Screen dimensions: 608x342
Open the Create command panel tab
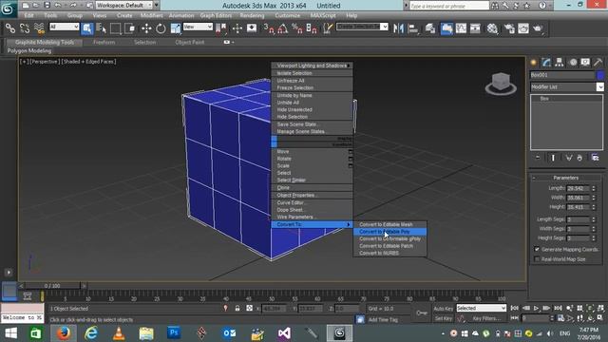(x=534, y=62)
